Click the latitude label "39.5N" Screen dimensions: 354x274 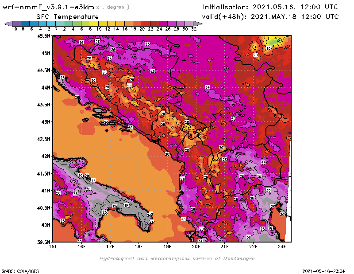pyautogui.click(x=43, y=243)
